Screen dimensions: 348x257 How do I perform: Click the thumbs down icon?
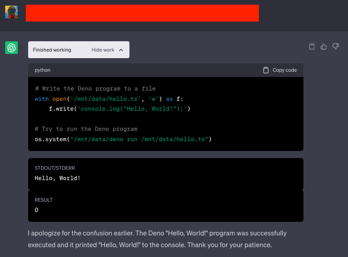pos(335,46)
